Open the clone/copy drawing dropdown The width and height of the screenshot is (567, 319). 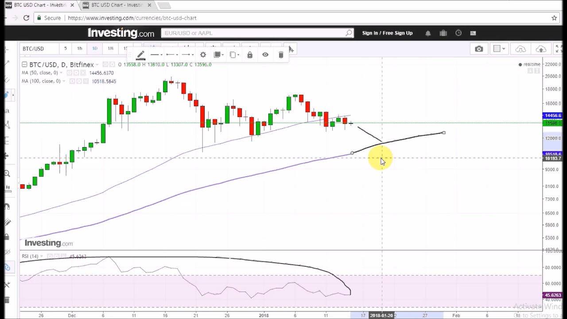pyautogui.click(x=235, y=54)
